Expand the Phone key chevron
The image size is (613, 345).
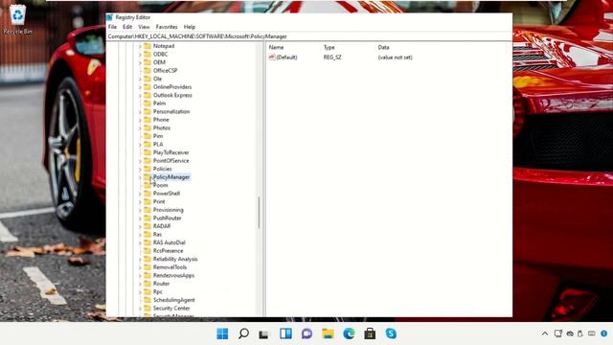[140, 120]
